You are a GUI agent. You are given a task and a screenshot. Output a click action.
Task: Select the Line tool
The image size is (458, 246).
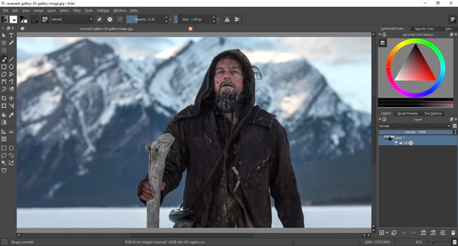[11, 60]
